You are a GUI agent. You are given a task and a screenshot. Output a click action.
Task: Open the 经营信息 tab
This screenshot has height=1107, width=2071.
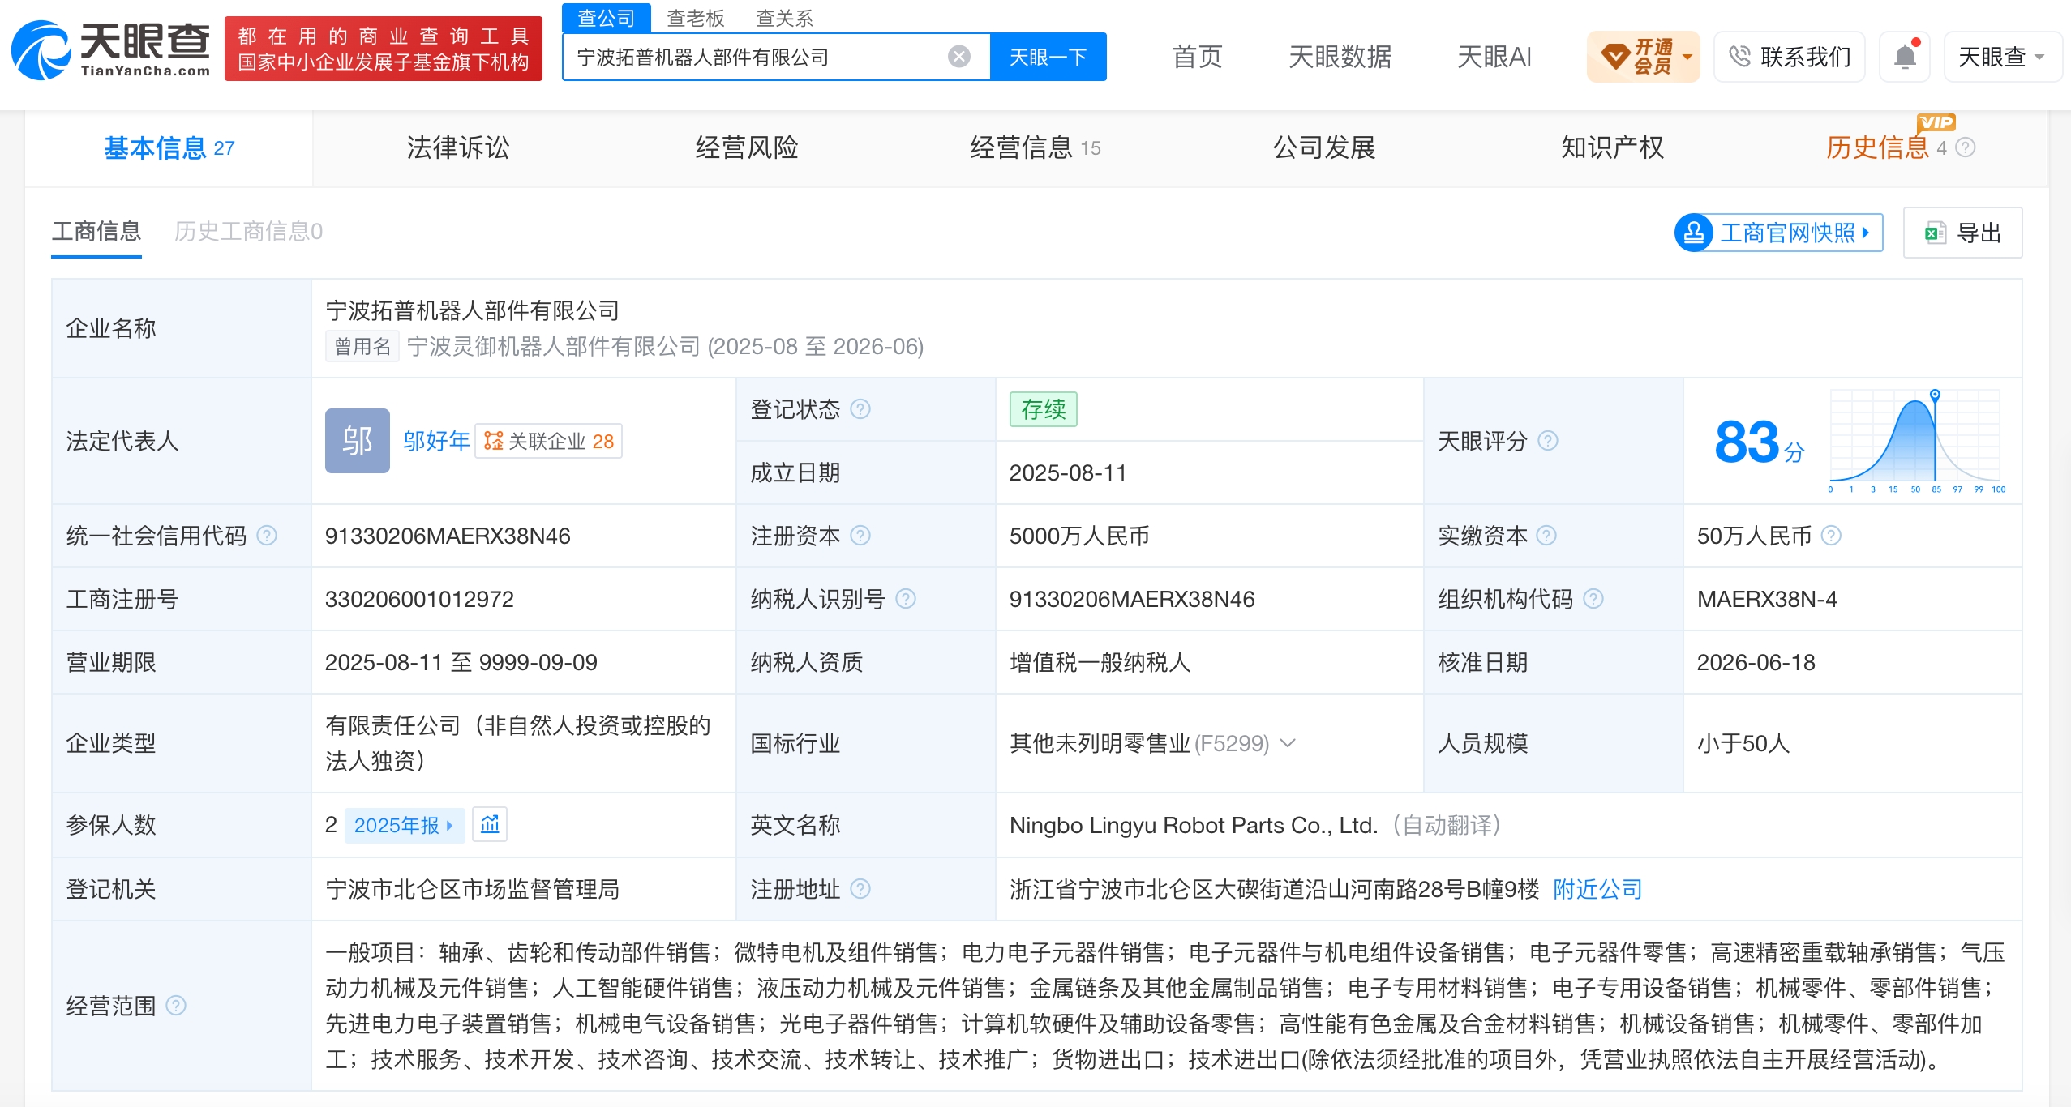[1035, 147]
